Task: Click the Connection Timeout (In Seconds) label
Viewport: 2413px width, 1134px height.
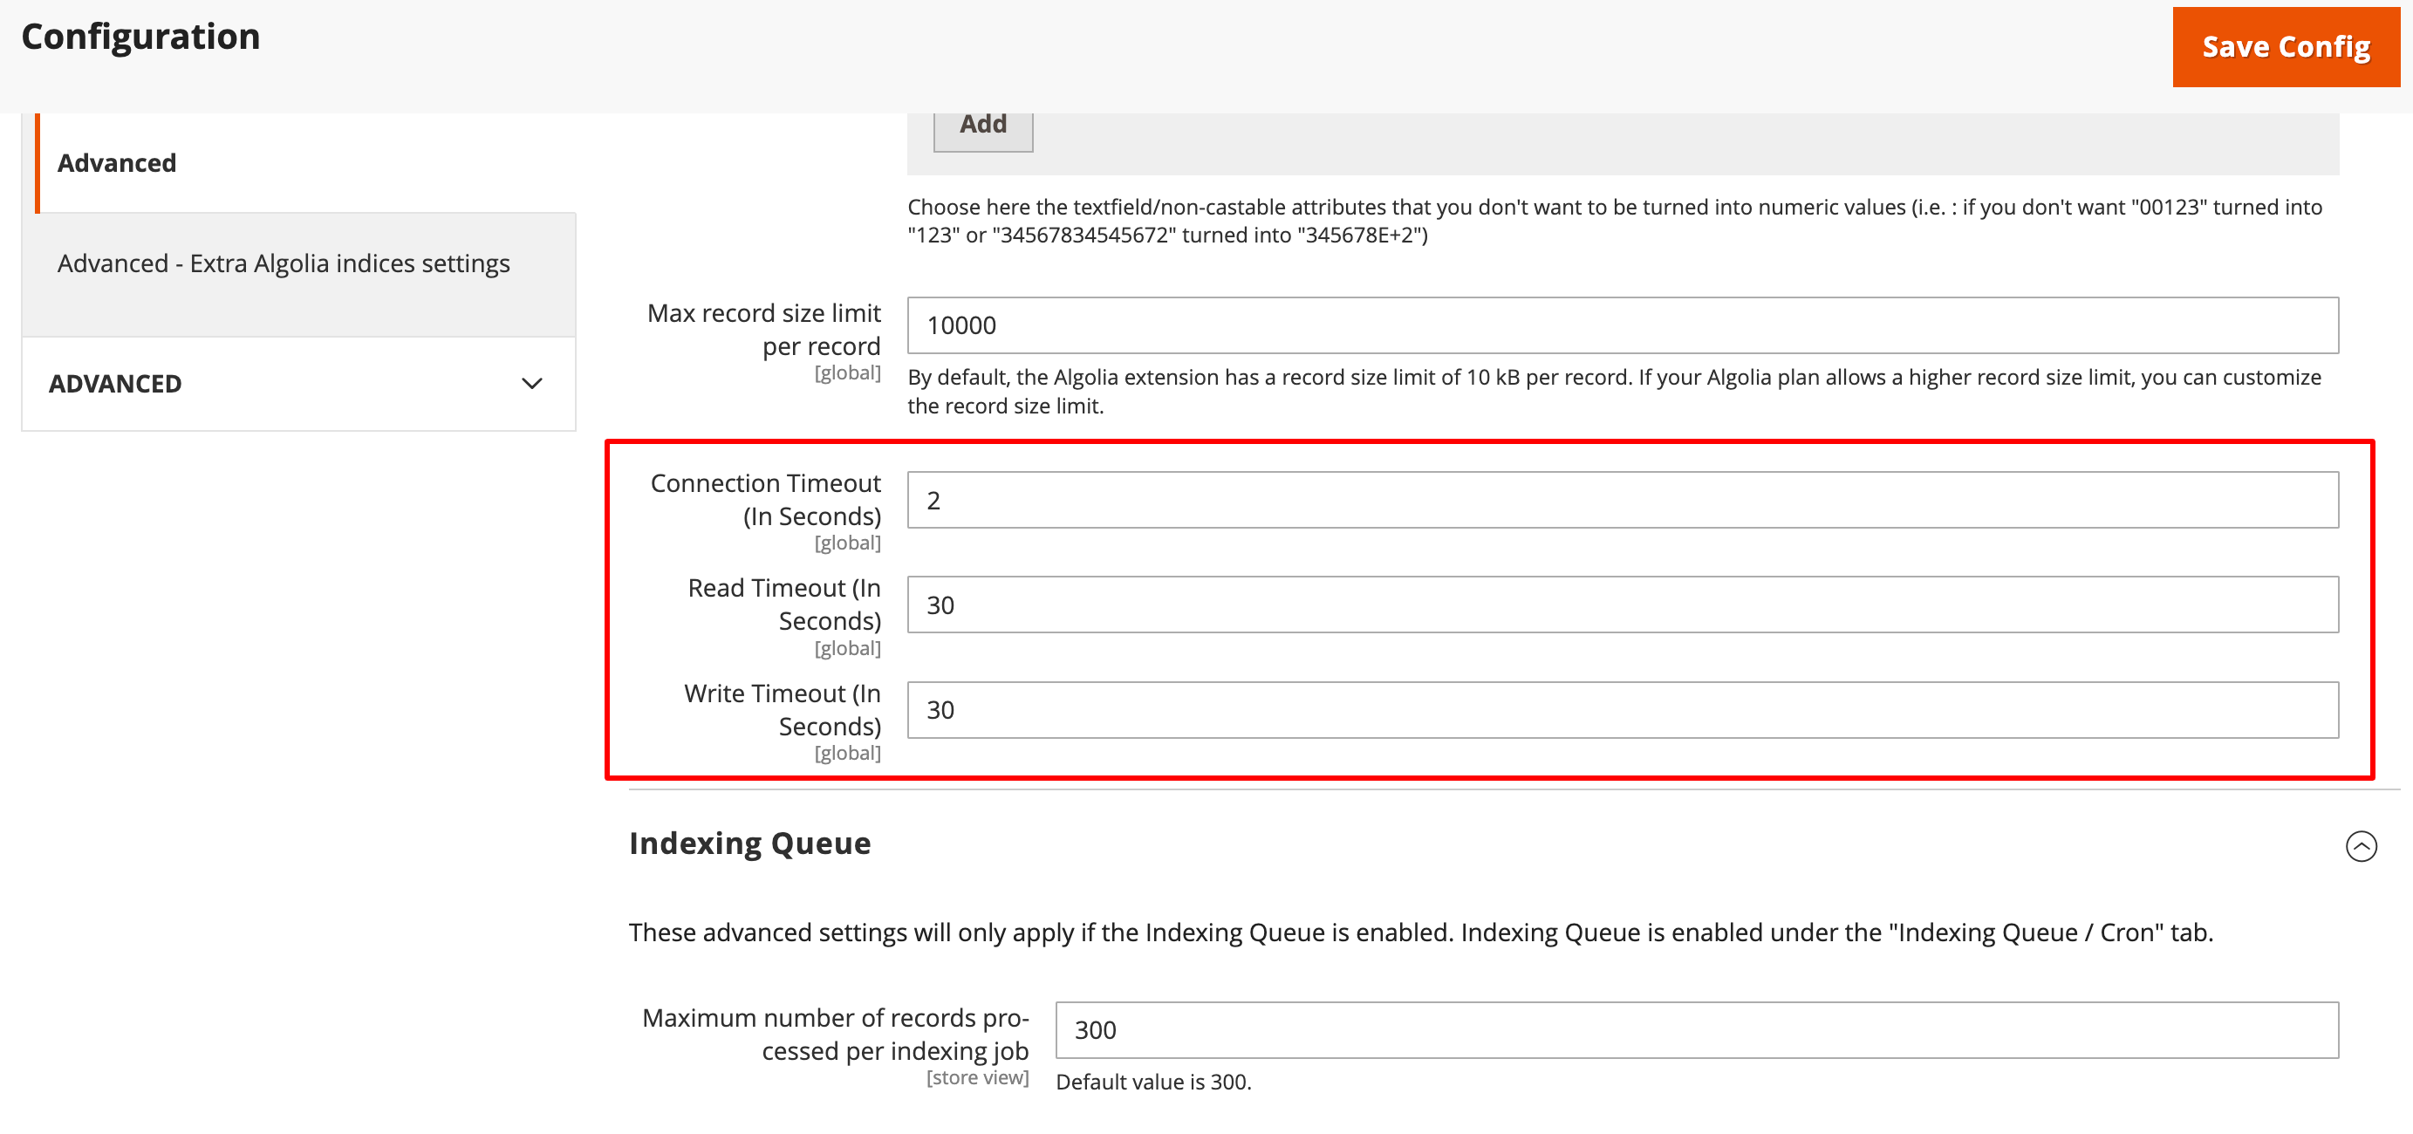Action: click(765, 499)
